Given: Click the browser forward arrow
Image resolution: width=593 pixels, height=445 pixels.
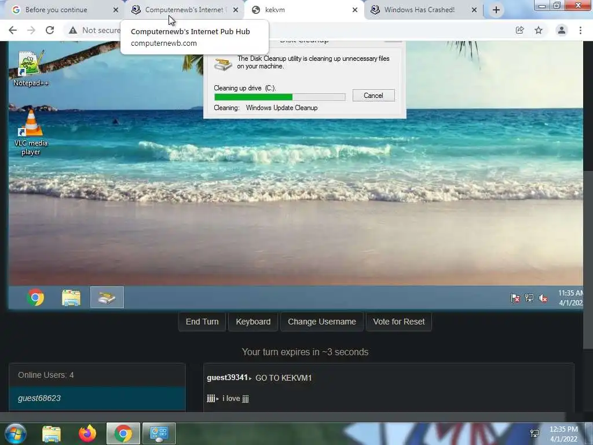Looking at the screenshot, I should (31, 30).
